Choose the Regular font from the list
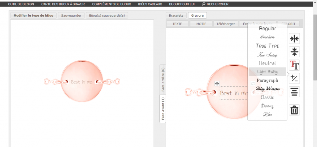This screenshot has height=147, width=317. click(267, 29)
